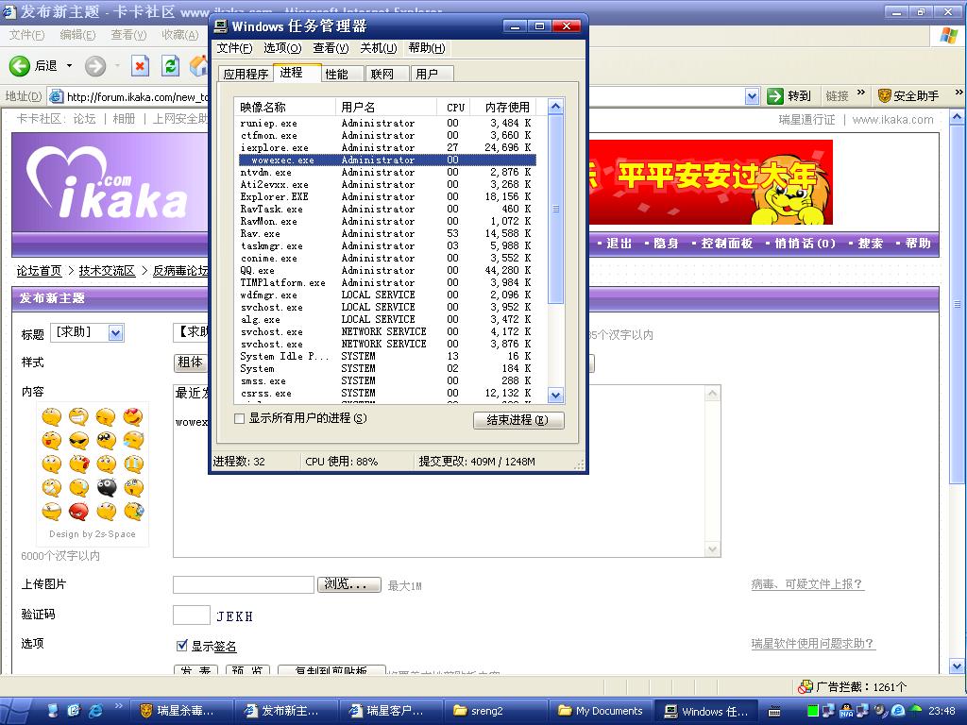Switch to the 应用程序 tab
967x725 pixels.
click(246, 74)
